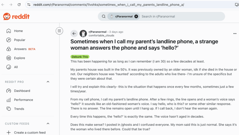Go back using the post back arrow

74,33
